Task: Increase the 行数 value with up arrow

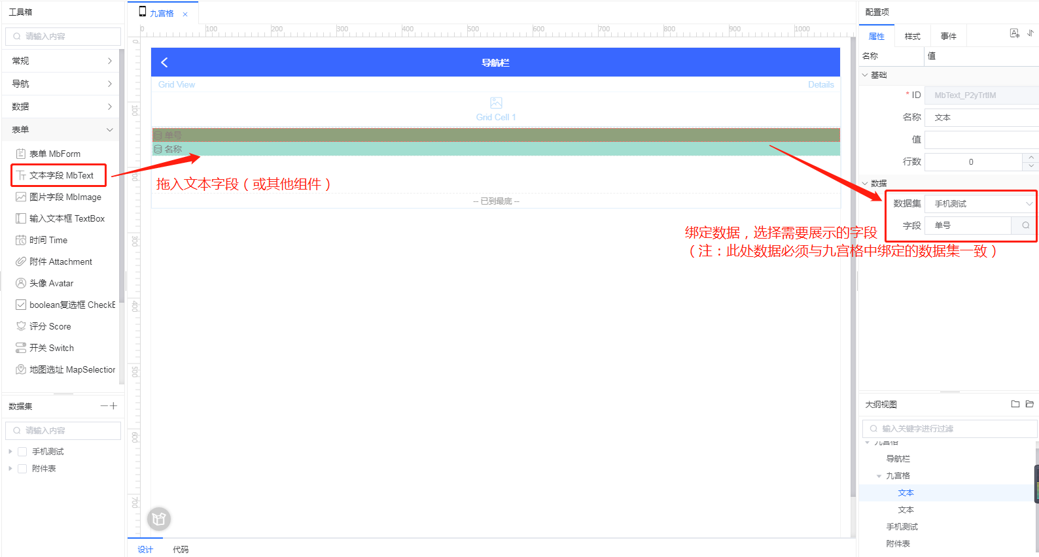Action: (1031, 158)
